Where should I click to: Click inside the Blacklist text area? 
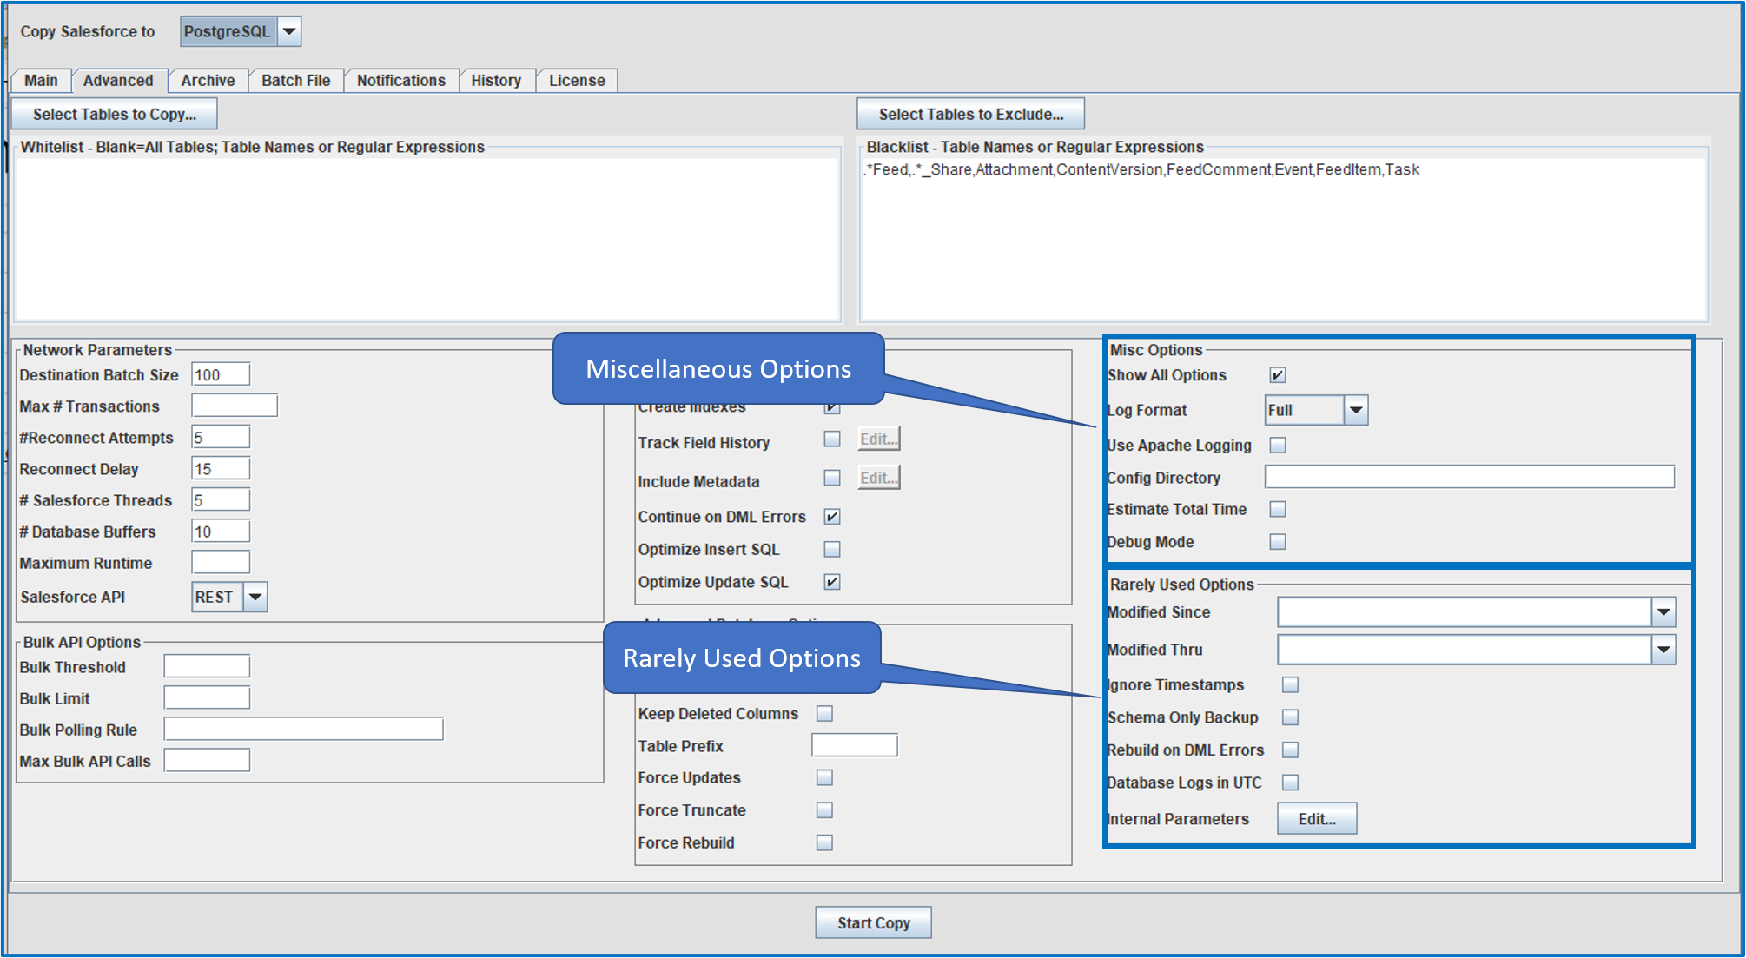[1283, 239]
